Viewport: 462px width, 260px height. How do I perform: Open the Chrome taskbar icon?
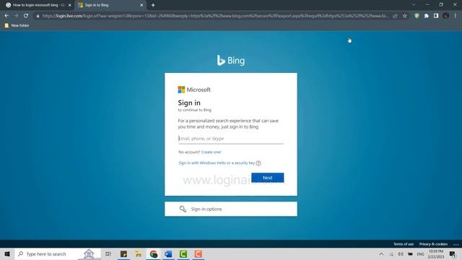point(154,254)
